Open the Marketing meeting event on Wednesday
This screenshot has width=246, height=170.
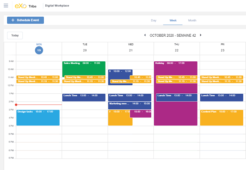pos(129,105)
